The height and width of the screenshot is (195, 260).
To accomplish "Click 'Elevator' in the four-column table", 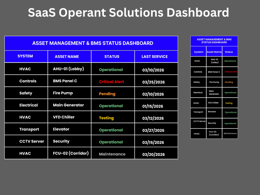I will click(x=61, y=129).
